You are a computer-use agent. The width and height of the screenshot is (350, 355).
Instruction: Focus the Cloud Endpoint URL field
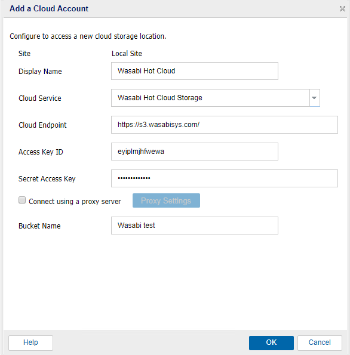(225, 125)
